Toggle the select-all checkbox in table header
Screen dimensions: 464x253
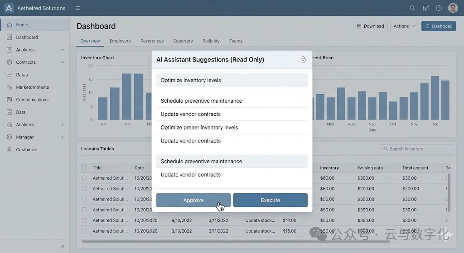coord(85,168)
